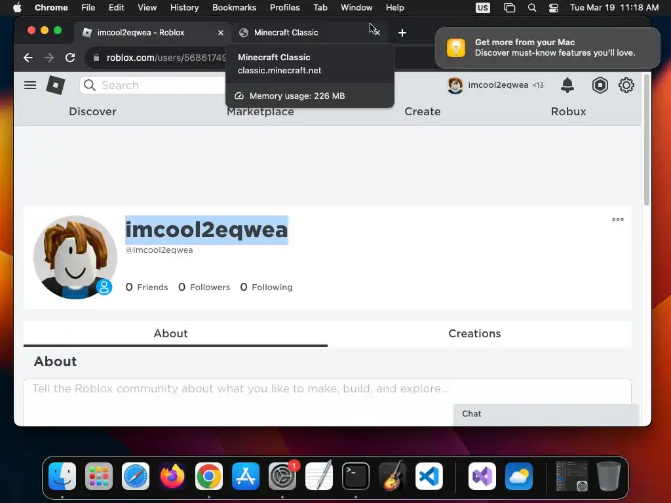Image resolution: width=671 pixels, height=503 pixels.
Task: Go to Roblox home via logo icon
Action: point(56,85)
